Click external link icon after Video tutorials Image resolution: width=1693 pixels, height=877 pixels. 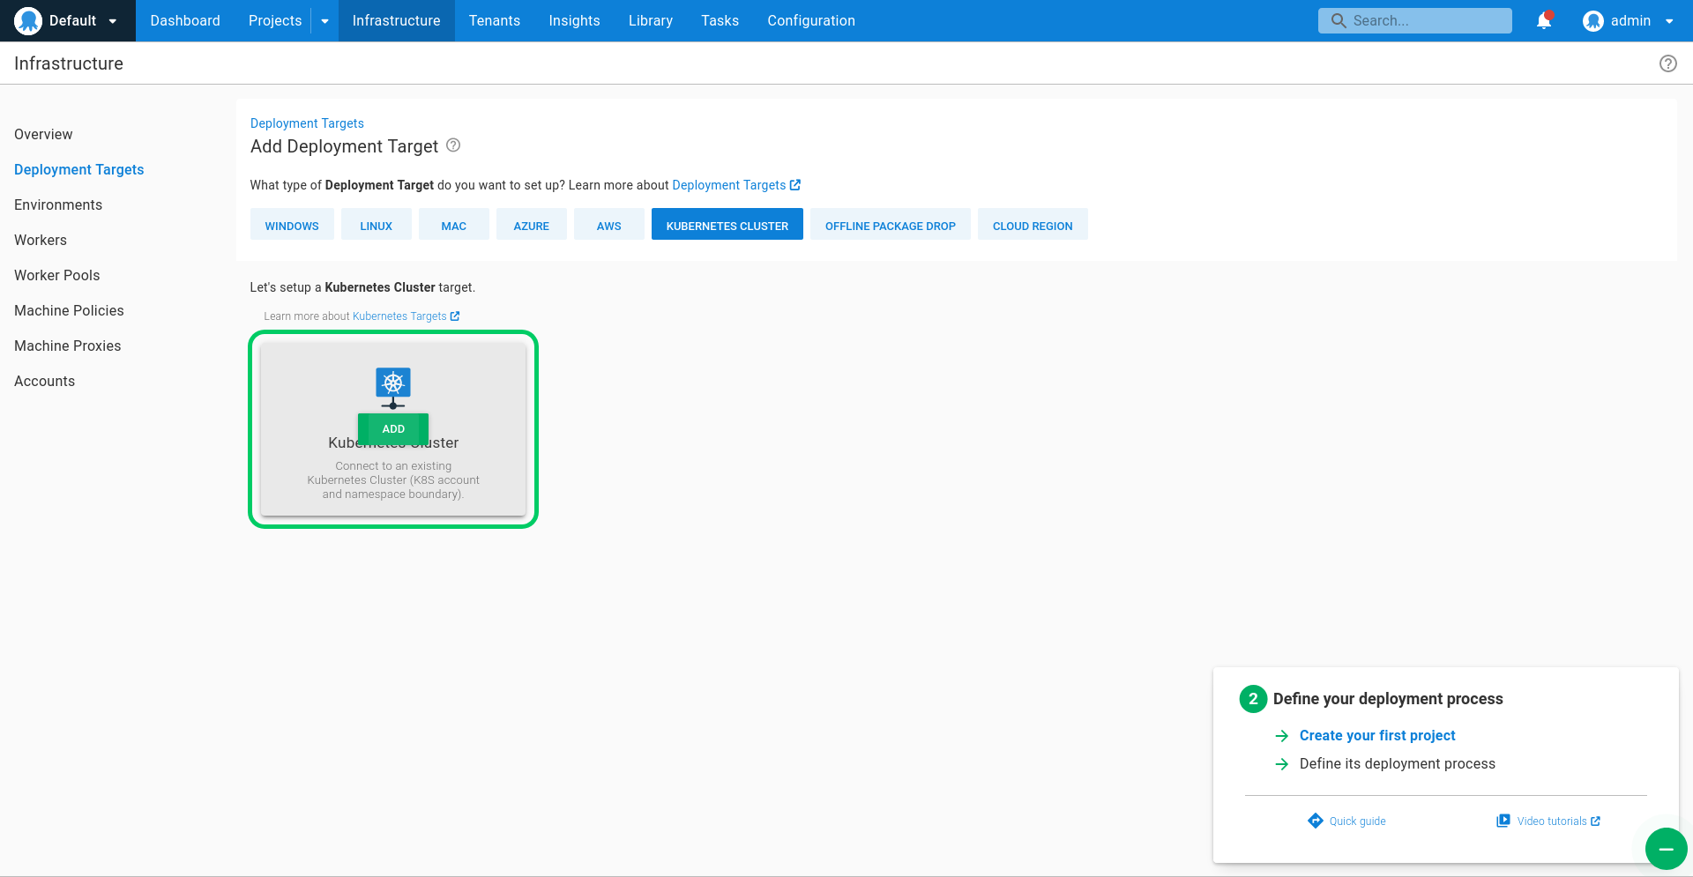point(1595,821)
